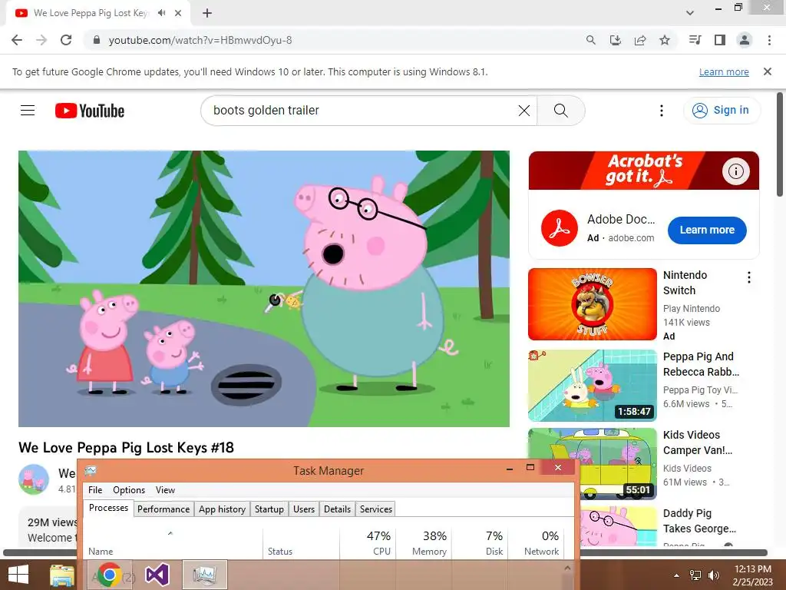Switch to the Performance tab
The width and height of the screenshot is (786, 590).
[x=163, y=509]
